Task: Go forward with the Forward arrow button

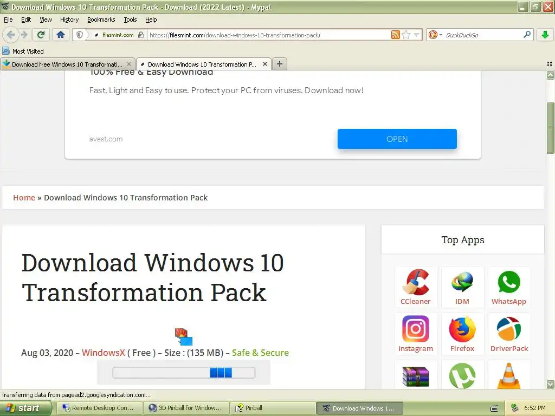Action: click(24, 35)
